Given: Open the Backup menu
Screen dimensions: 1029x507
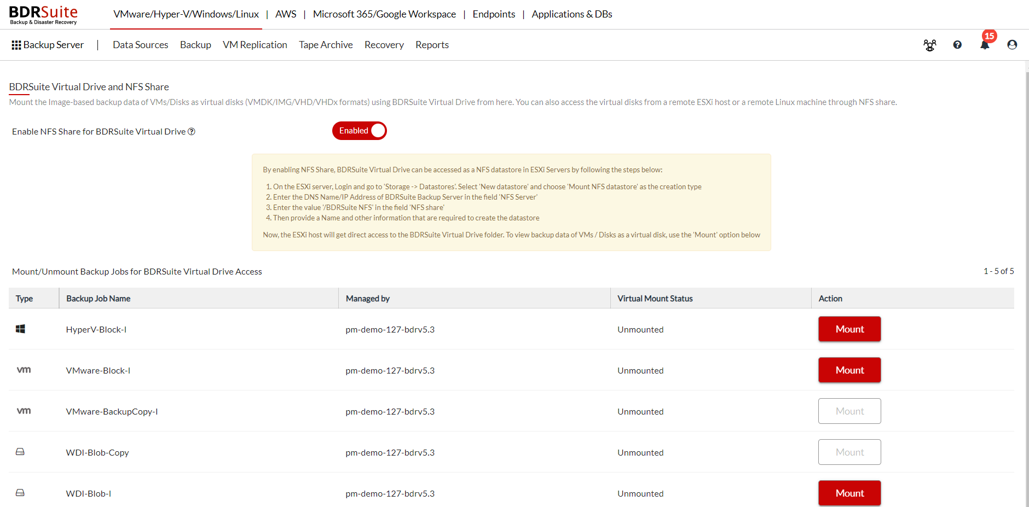Looking at the screenshot, I should tap(195, 45).
